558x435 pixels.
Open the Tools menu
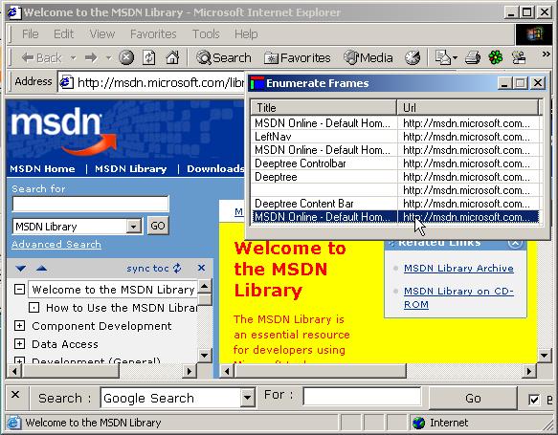(x=206, y=34)
